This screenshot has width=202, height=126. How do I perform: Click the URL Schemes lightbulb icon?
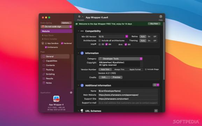[x=82, y=111]
